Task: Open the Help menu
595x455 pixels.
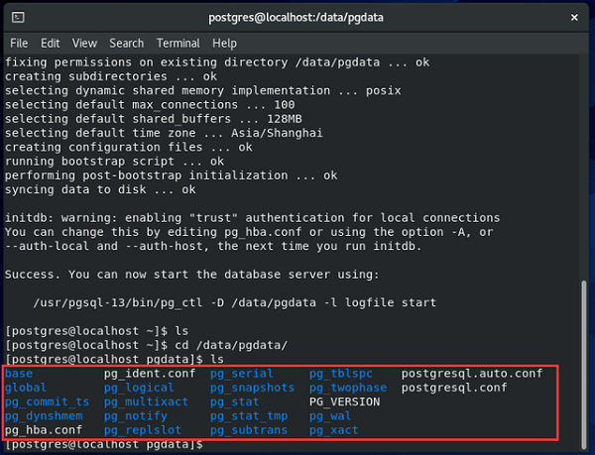Action: point(224,44)
